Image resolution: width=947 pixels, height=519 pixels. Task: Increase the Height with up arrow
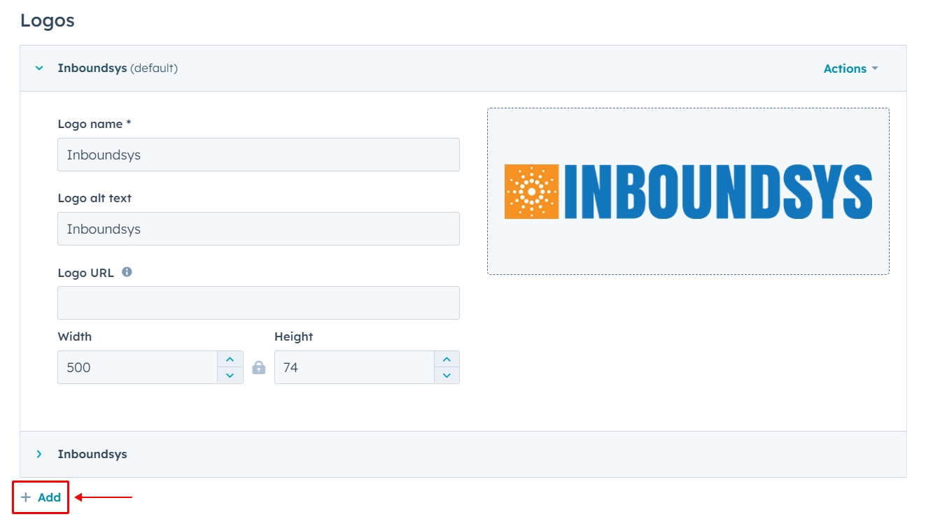(x=447, y=359)
